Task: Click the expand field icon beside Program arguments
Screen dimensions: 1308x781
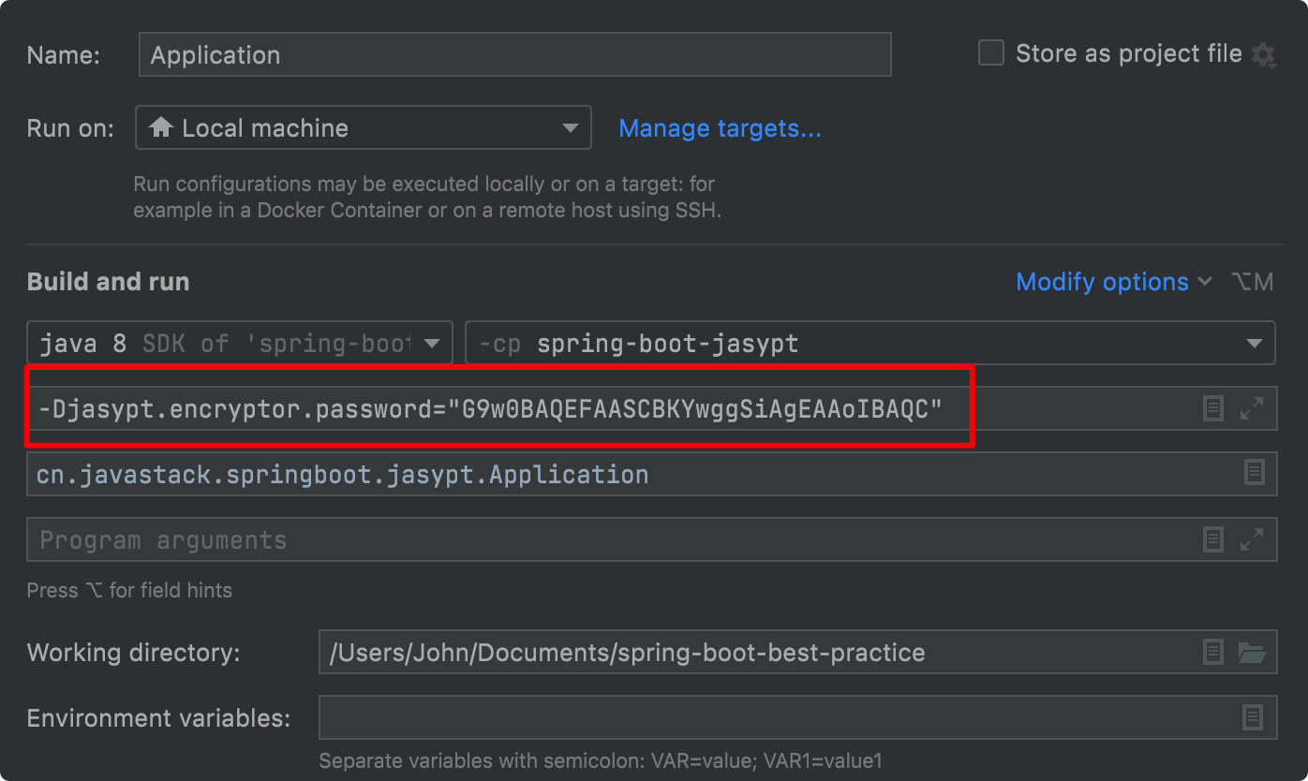Action: (1254, 539)
